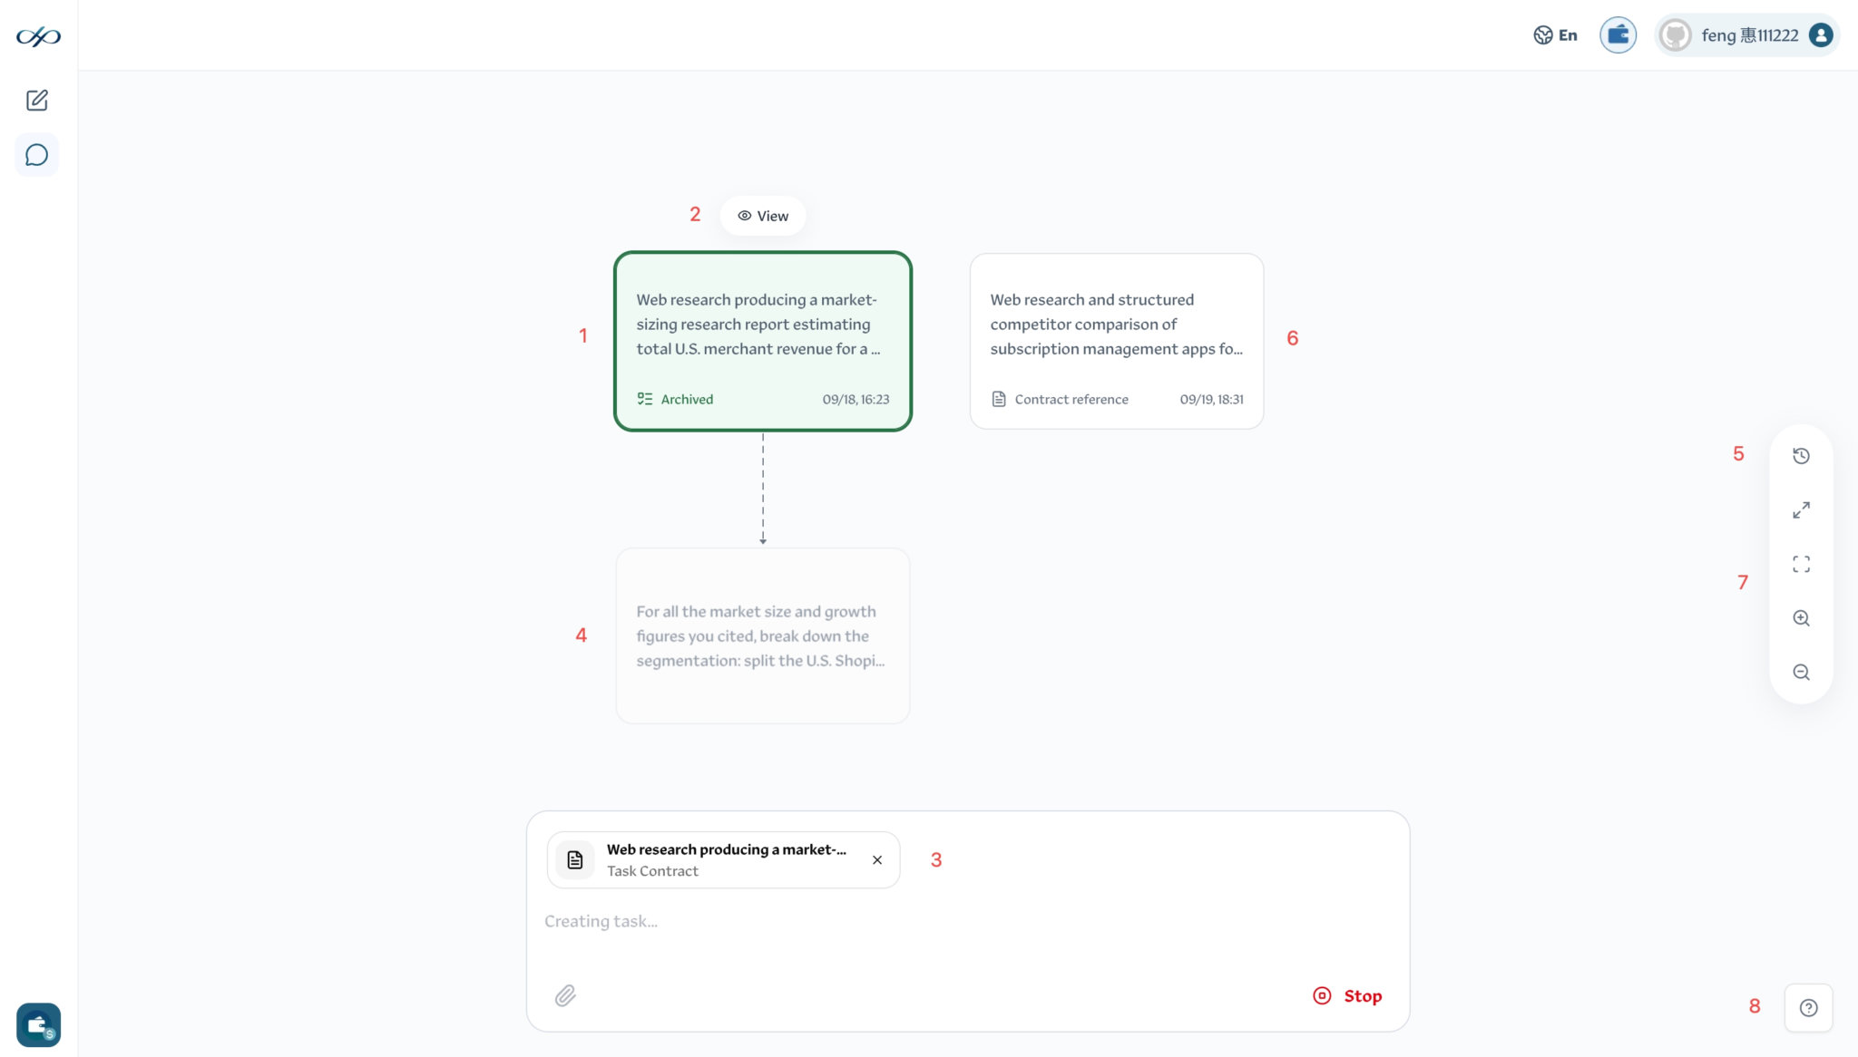The width and height of the screenshot is (1858, 1057).
Task: Open the feng 惠111222 account menu
Action: [1746, 35]
